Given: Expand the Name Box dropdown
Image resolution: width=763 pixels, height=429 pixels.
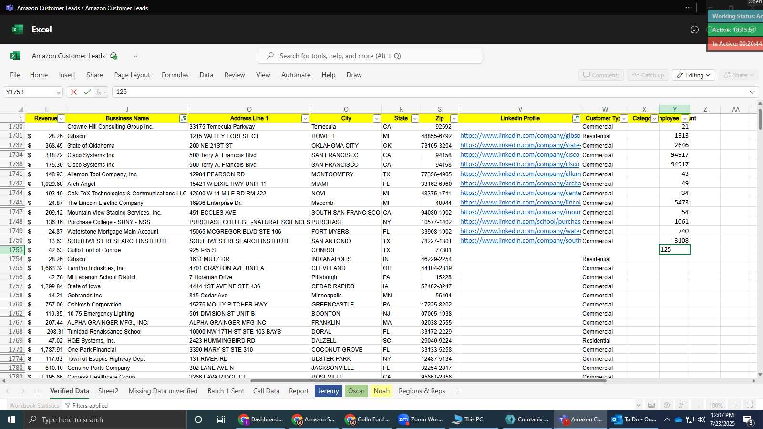Looking at the screenshot, I should pos(59,92).
